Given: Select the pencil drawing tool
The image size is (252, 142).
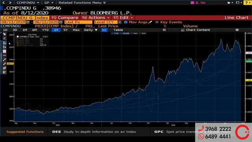Looking at the screenshot, I should coord(4,39).
